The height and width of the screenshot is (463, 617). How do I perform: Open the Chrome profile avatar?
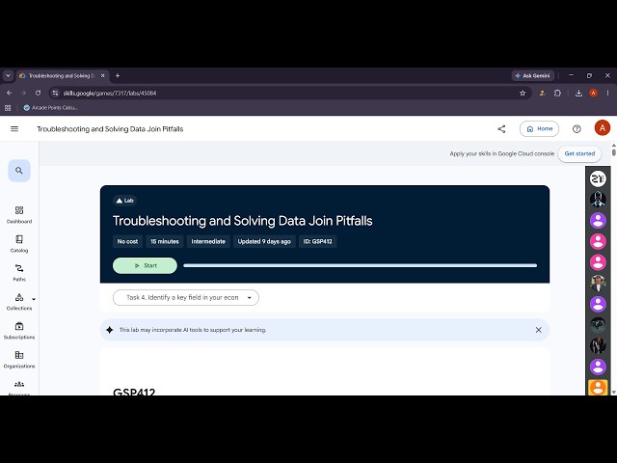pos(594,93)
